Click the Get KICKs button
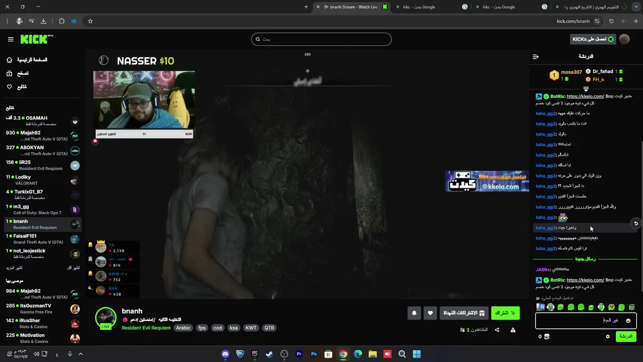Viewport: 643px width, 362px height. pos(593,39)
